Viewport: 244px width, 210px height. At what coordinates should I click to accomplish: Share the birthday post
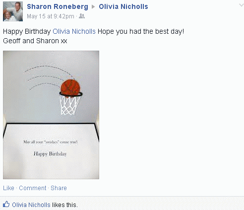pos(59,188)
